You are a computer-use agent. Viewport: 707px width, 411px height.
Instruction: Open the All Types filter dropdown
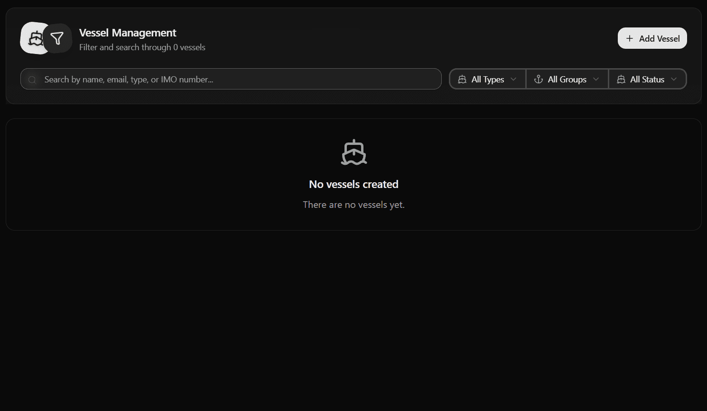coord(488,80)
